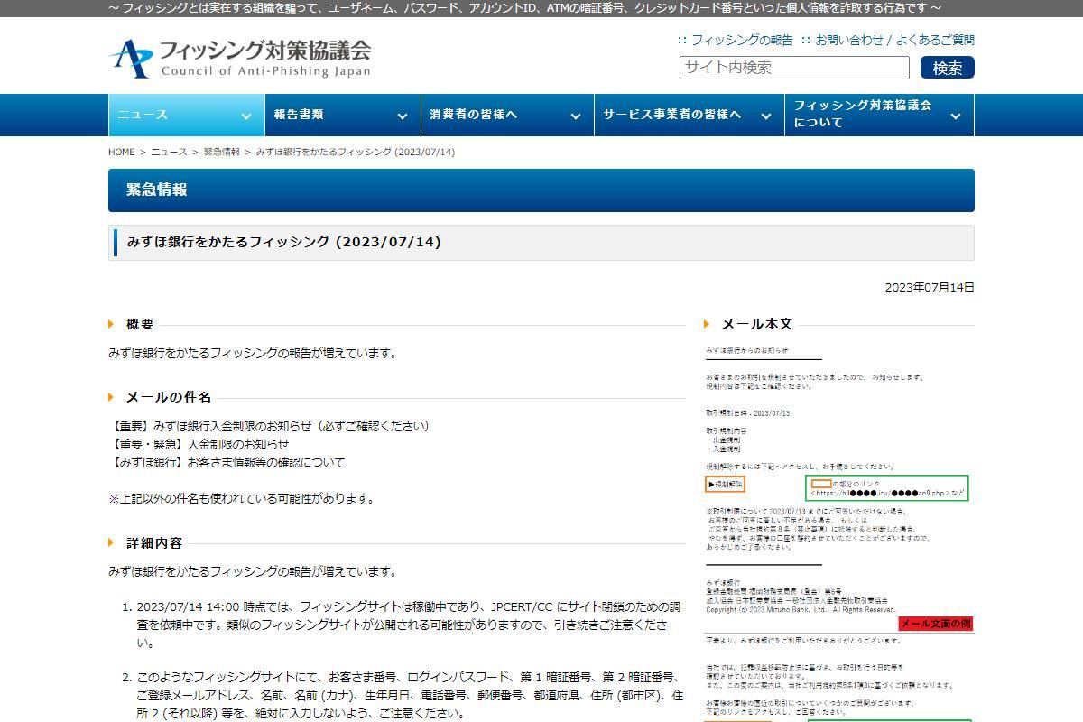The image size is (1083, 722).
Task: Click the 緊急情報 section banner
Action: point(541,190)
